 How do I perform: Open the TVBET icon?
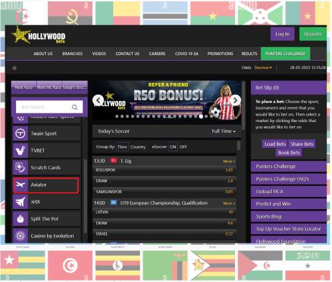click(21, 151)
